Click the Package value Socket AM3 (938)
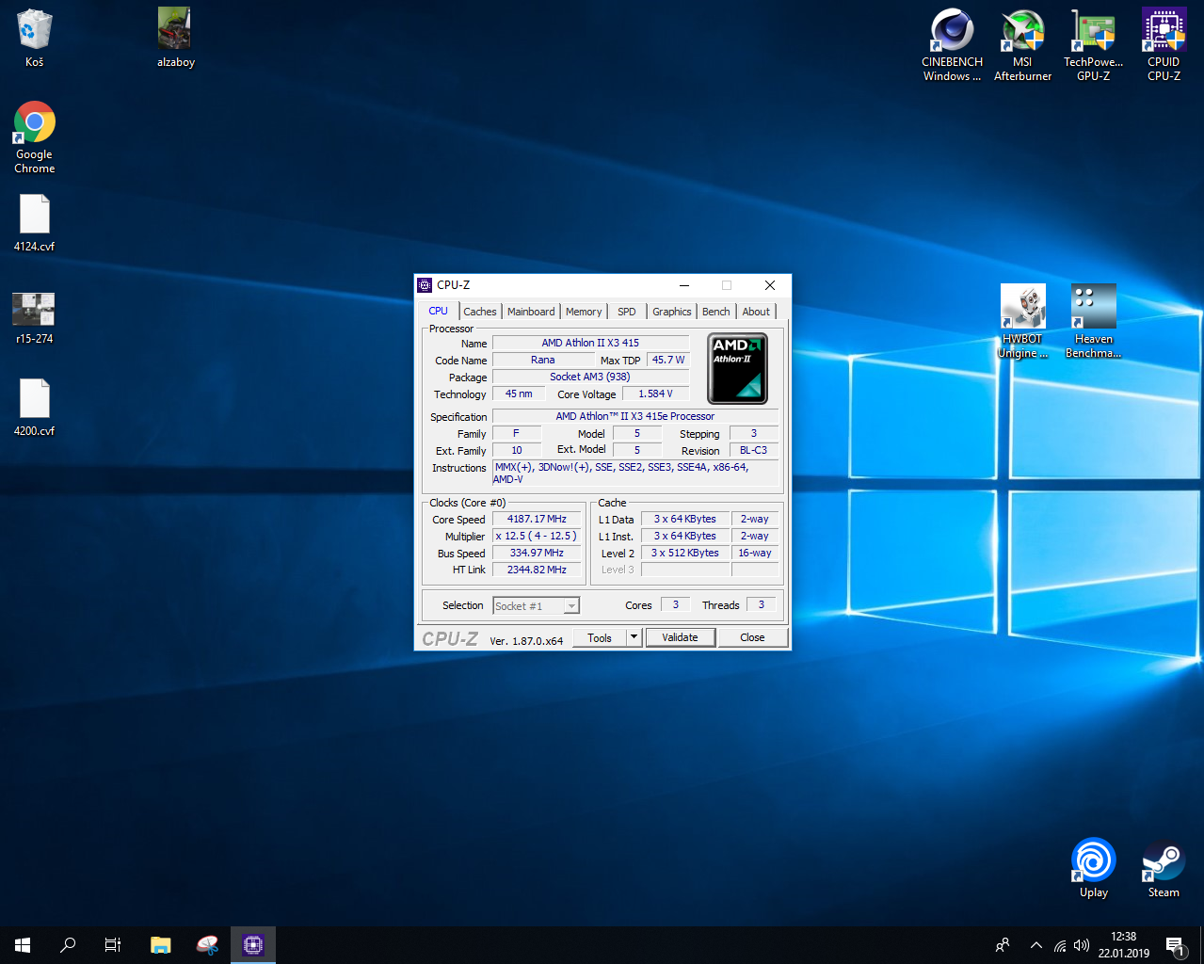 (x=590, y=378)
